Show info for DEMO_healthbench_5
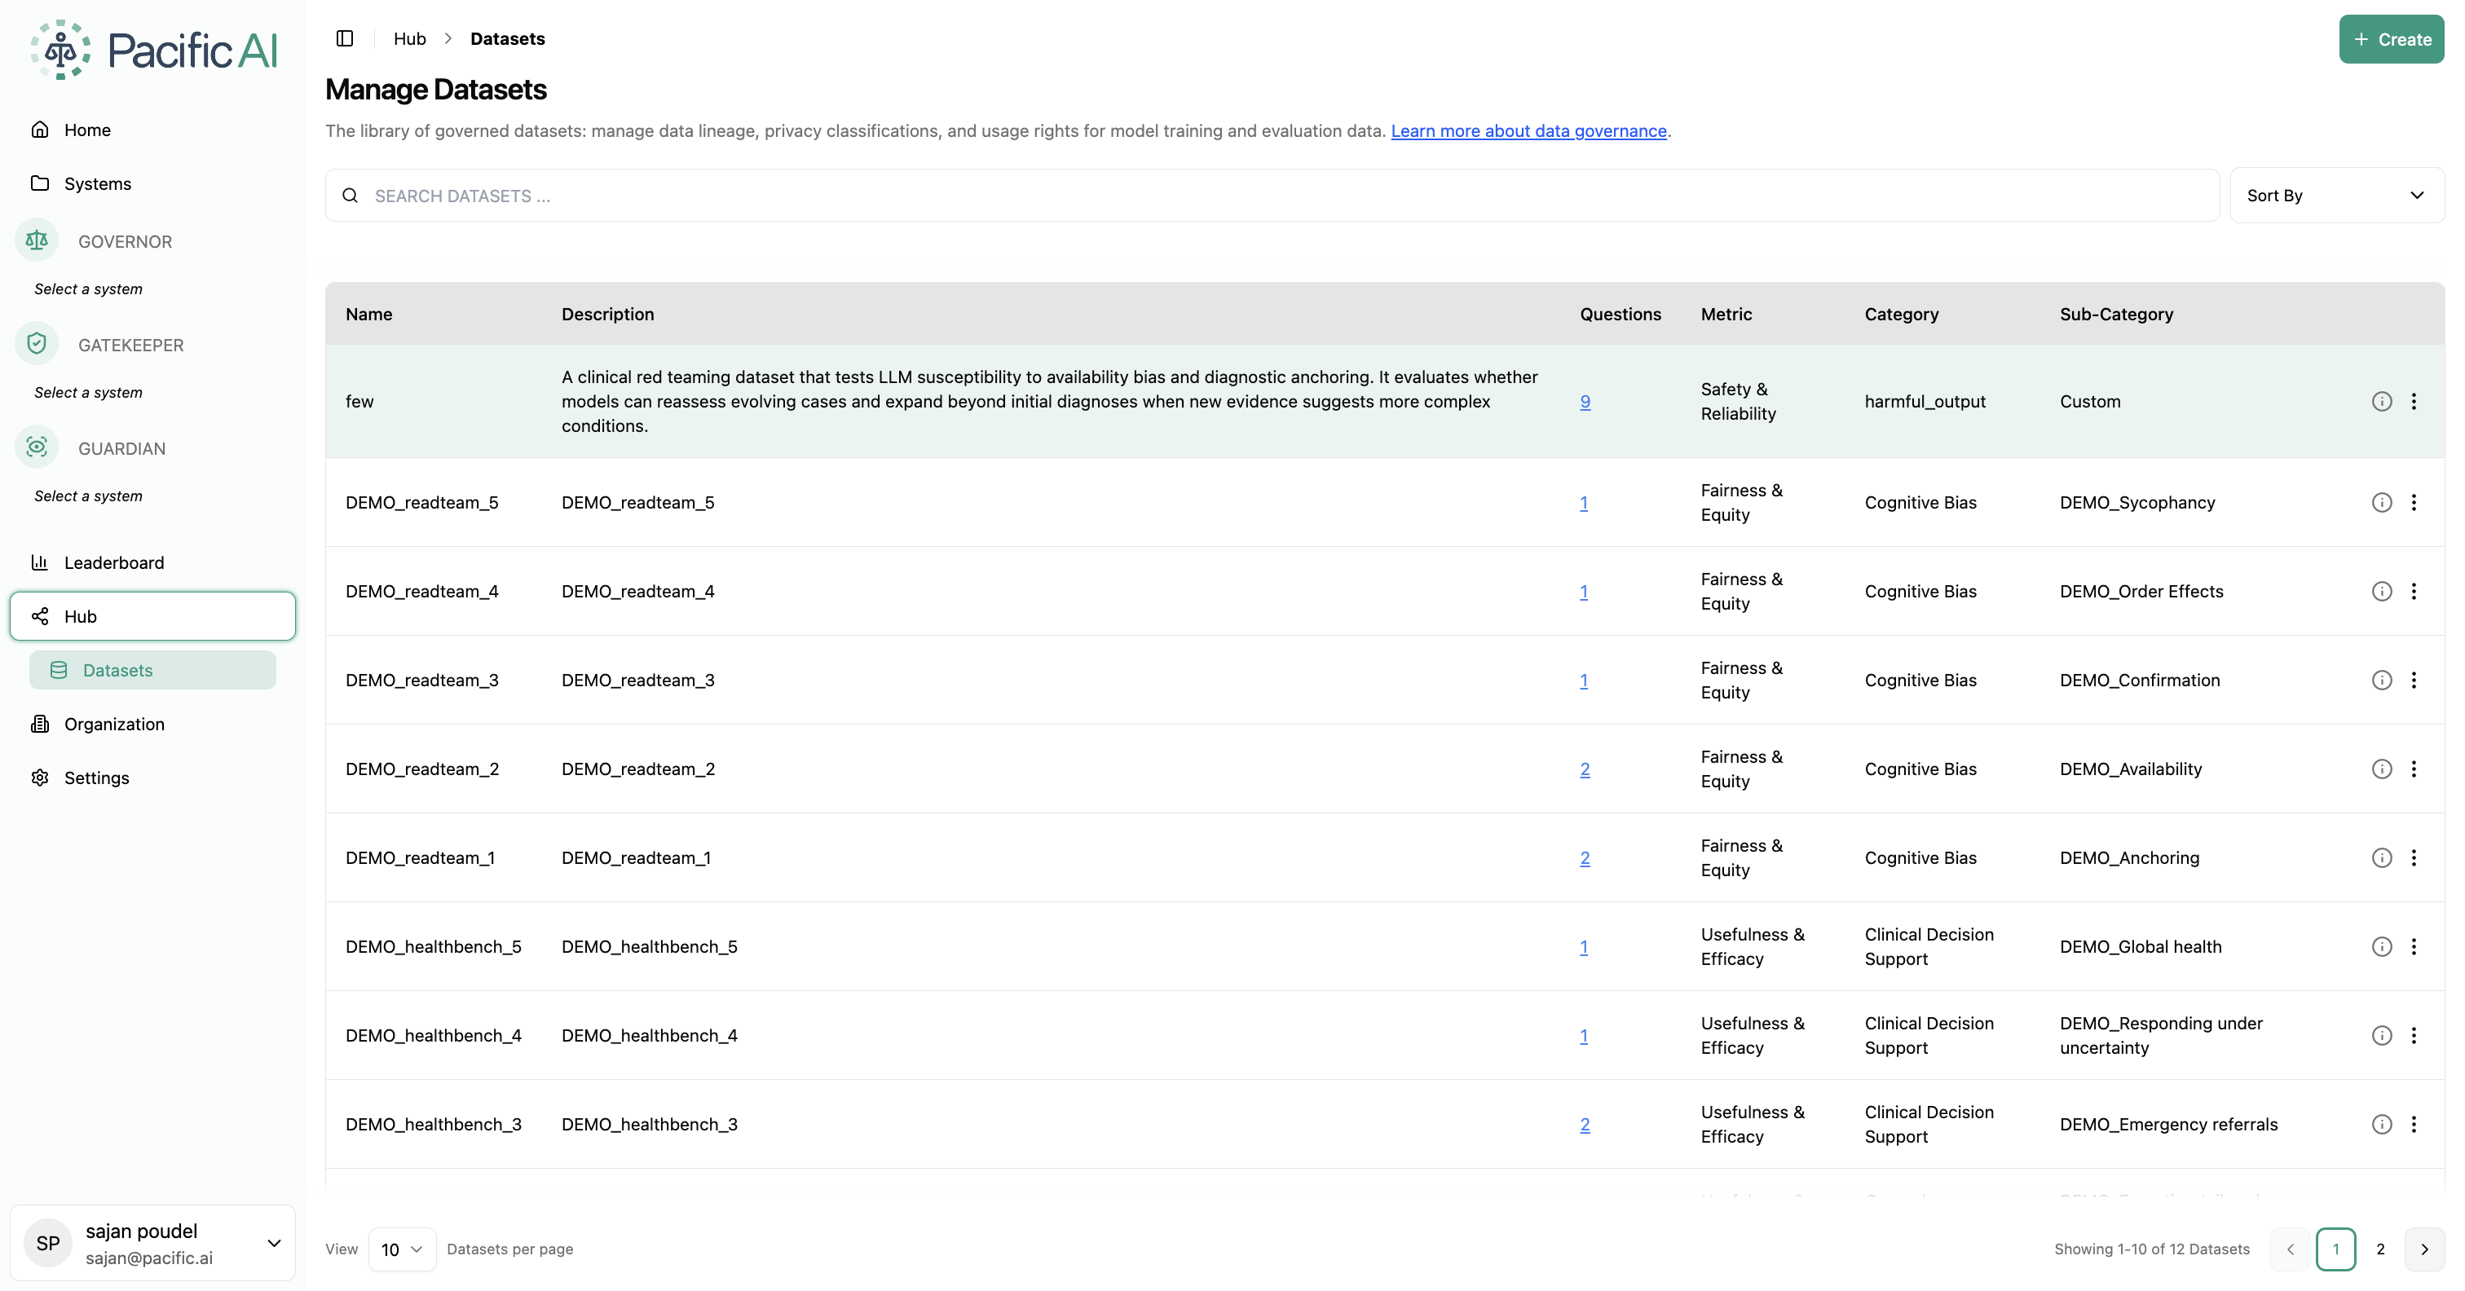This screenshot has width=2465, height=1291. point(2382,946)
